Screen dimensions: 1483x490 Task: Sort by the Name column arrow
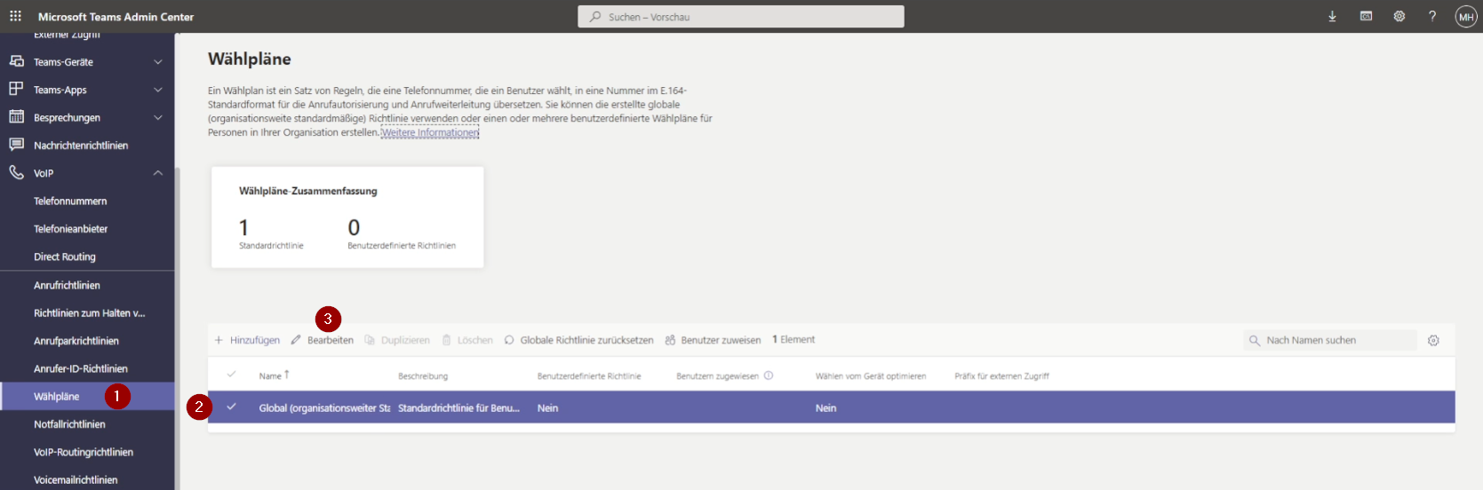286,375
